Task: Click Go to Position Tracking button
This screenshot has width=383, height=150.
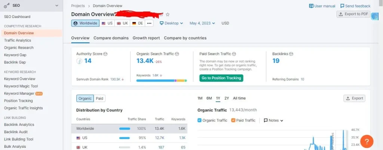Action: tap(221, 78)
